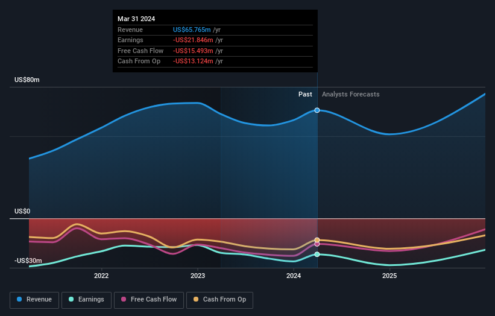The width and height of the screenshot is (495, 316).
Task: Click the 2022 x-axis label
Action: [x=101, y=276]
